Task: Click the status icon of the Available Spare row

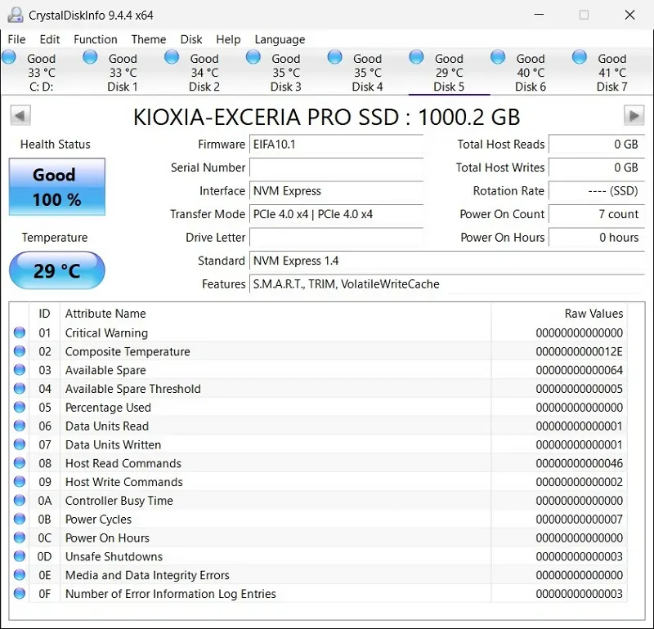Action: [x=20, y=370]
